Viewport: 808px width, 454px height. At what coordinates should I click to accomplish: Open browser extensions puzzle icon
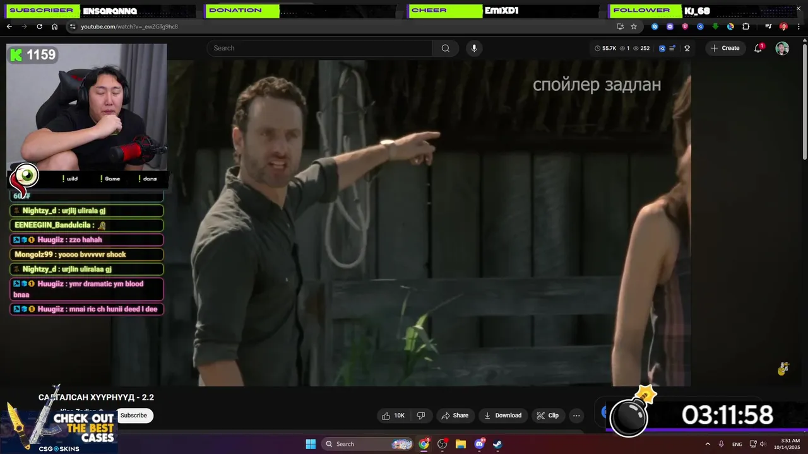coord(746,26)
